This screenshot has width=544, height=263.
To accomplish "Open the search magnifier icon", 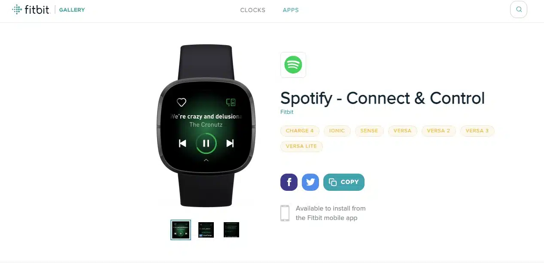I will point(519,9).
